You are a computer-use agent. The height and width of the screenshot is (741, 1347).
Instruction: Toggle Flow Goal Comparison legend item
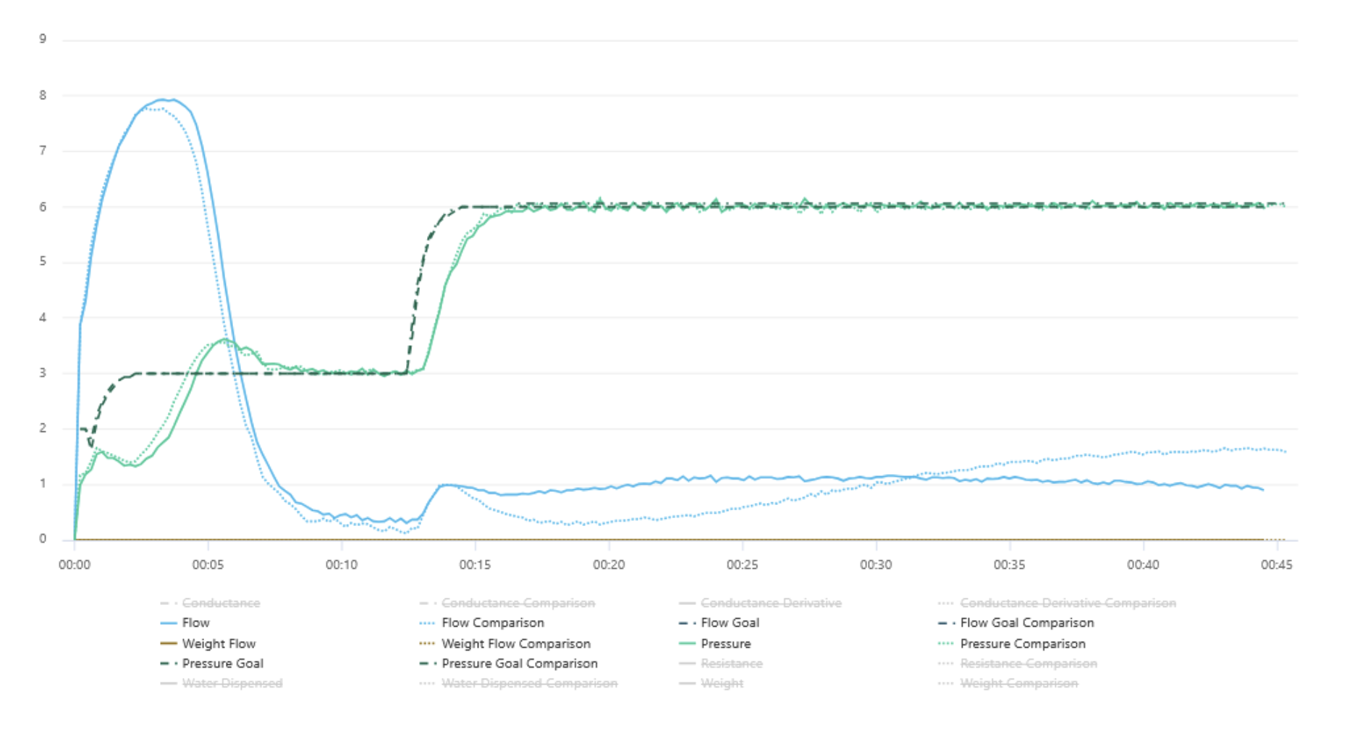pyautogui.click(x=1015, y=622)
